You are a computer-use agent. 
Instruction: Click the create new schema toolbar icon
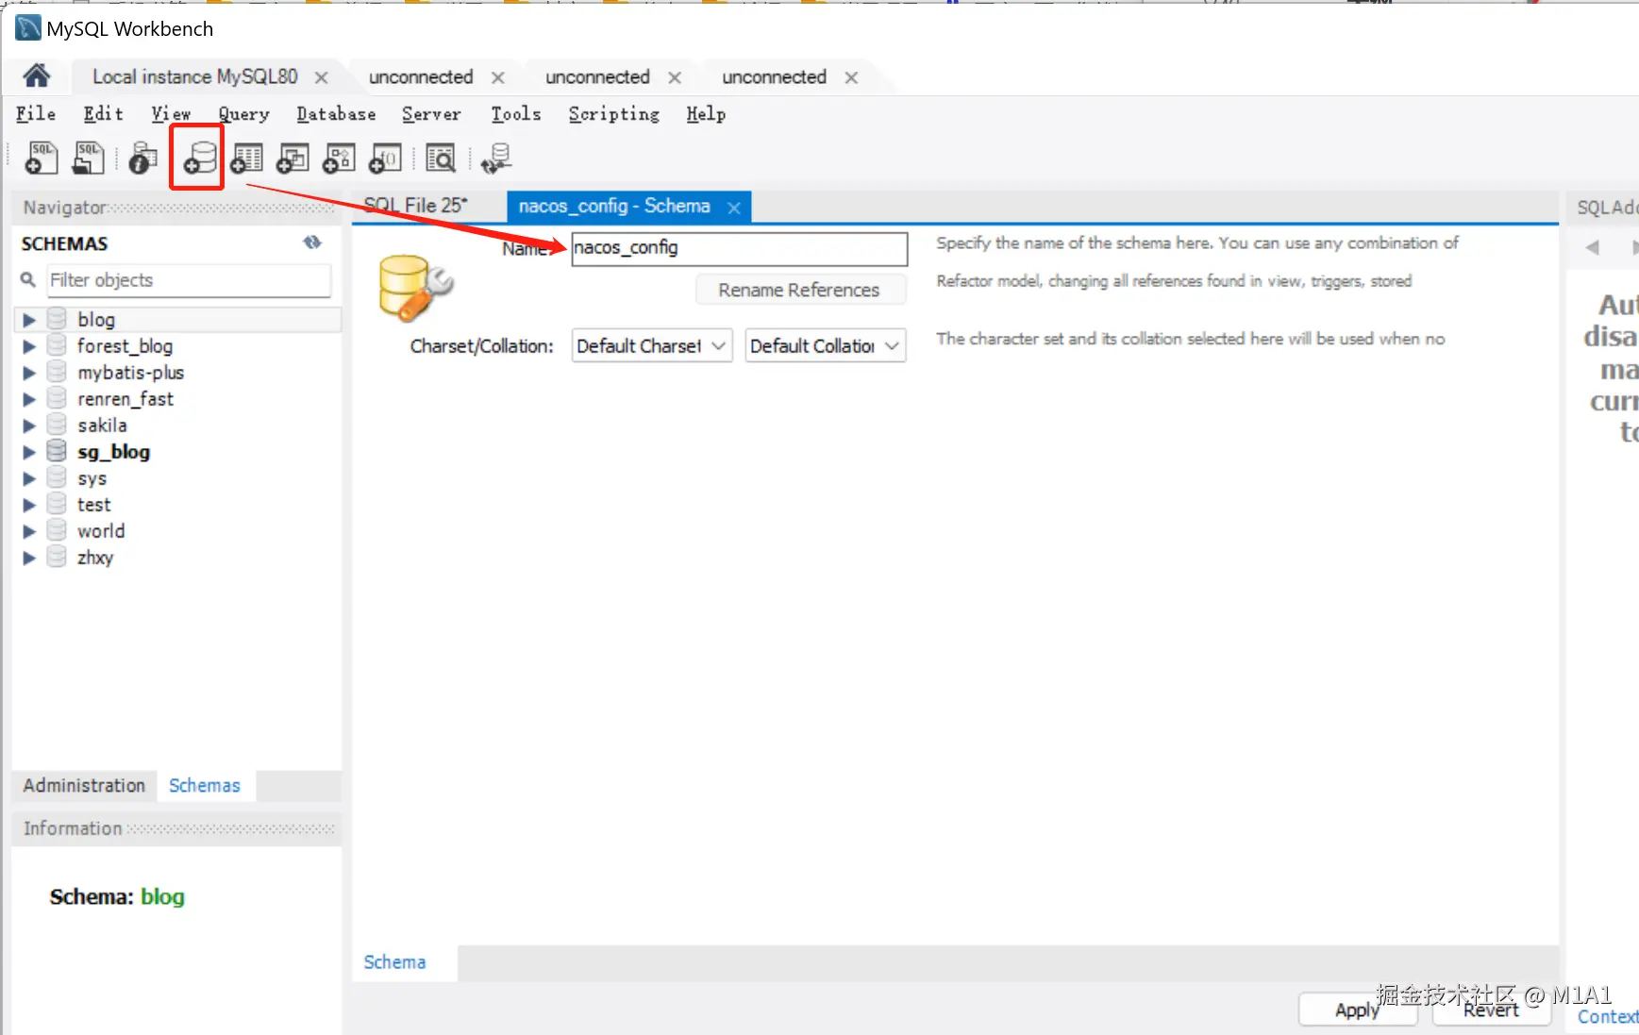pyautogui.click(x=199, y=158)
